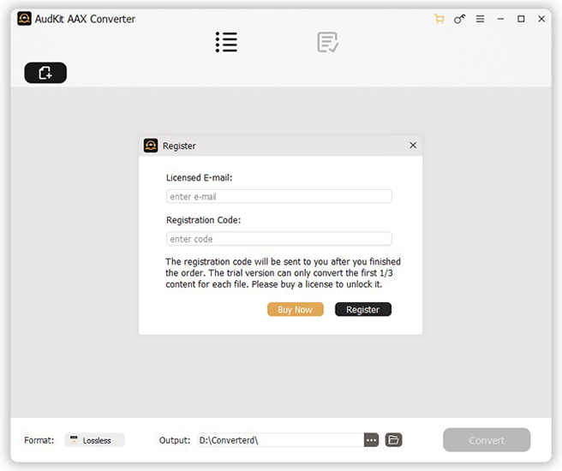Viewport: 562px width, 471px height.
Task: Maximize the AudKit window
Action: coord(521,19)
